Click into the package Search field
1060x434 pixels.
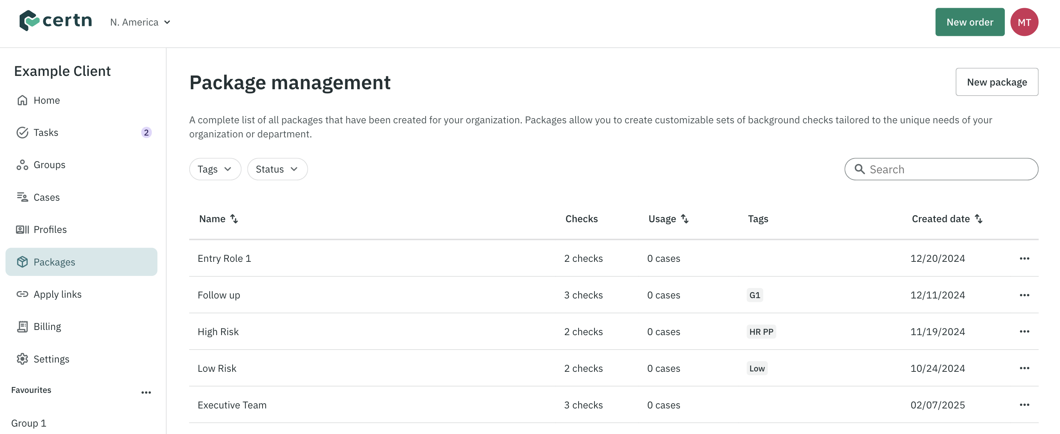pyautogui.click(x=946, y=169)
